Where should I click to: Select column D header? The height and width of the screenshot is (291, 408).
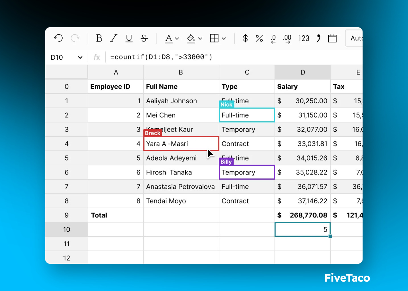(303, 72)
